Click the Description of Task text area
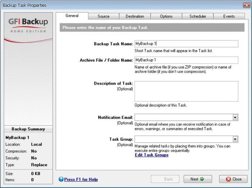The image size is (252, 188). (186, 91)
